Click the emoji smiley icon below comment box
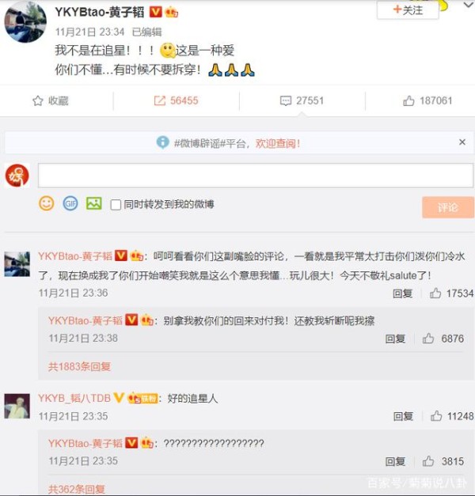This screenshot has width=475, height=496. tap(46, 204)
